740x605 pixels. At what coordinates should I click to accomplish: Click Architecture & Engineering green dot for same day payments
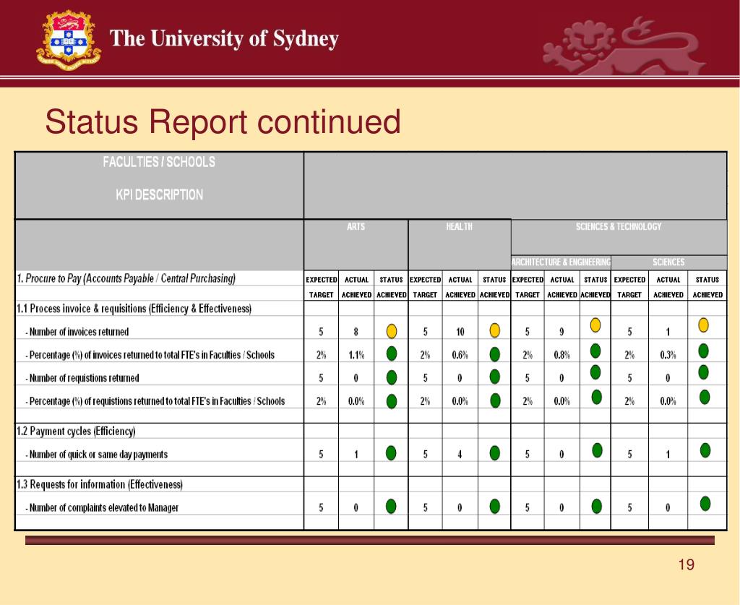pyautogui.click(x=597, y=451)
